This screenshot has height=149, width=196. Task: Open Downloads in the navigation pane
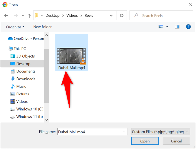[x=23, y=79]
